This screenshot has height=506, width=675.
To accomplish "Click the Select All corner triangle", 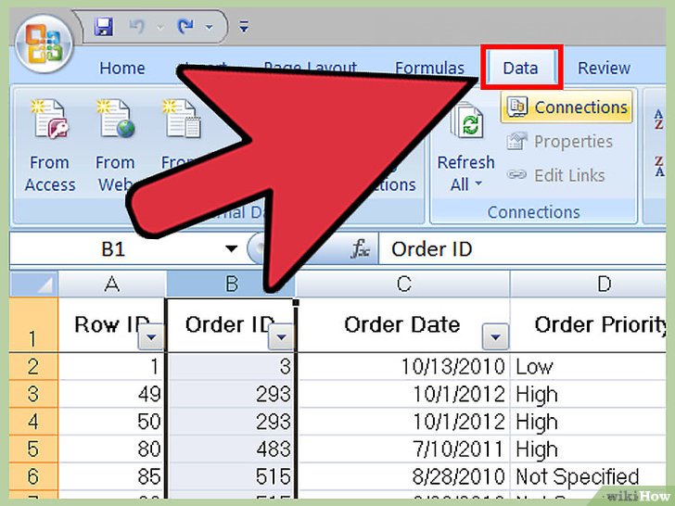I will [x=34, y=284].
